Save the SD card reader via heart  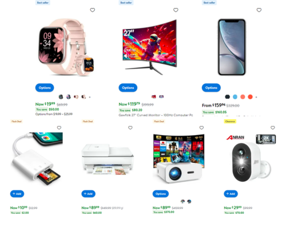point(59,128)
